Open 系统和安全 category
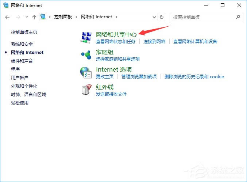 pyautogui.click(x=22, y=44)
